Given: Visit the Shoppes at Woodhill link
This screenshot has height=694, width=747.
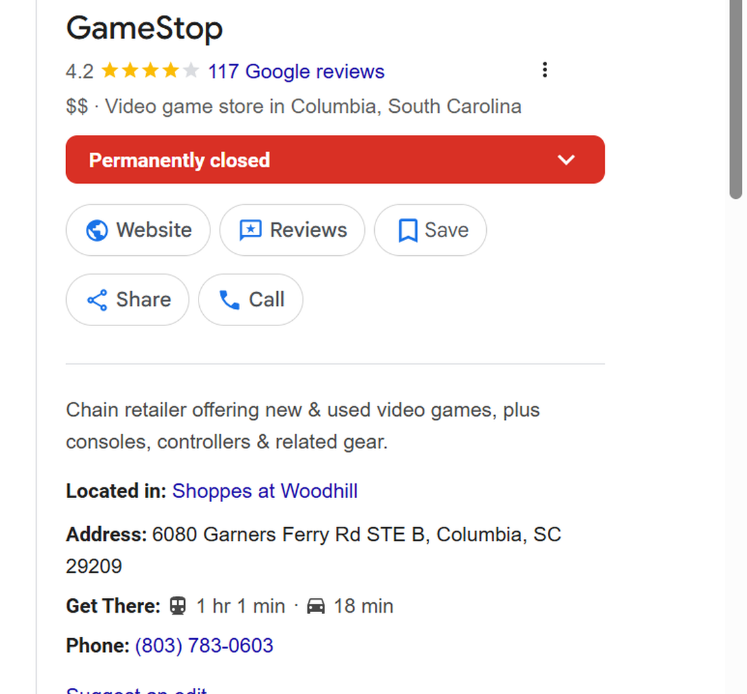Looking at the screenshot, I should 265,491.
